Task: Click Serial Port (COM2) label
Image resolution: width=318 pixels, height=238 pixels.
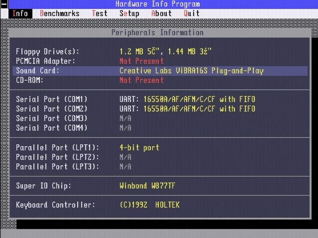Action: point(52,109)
